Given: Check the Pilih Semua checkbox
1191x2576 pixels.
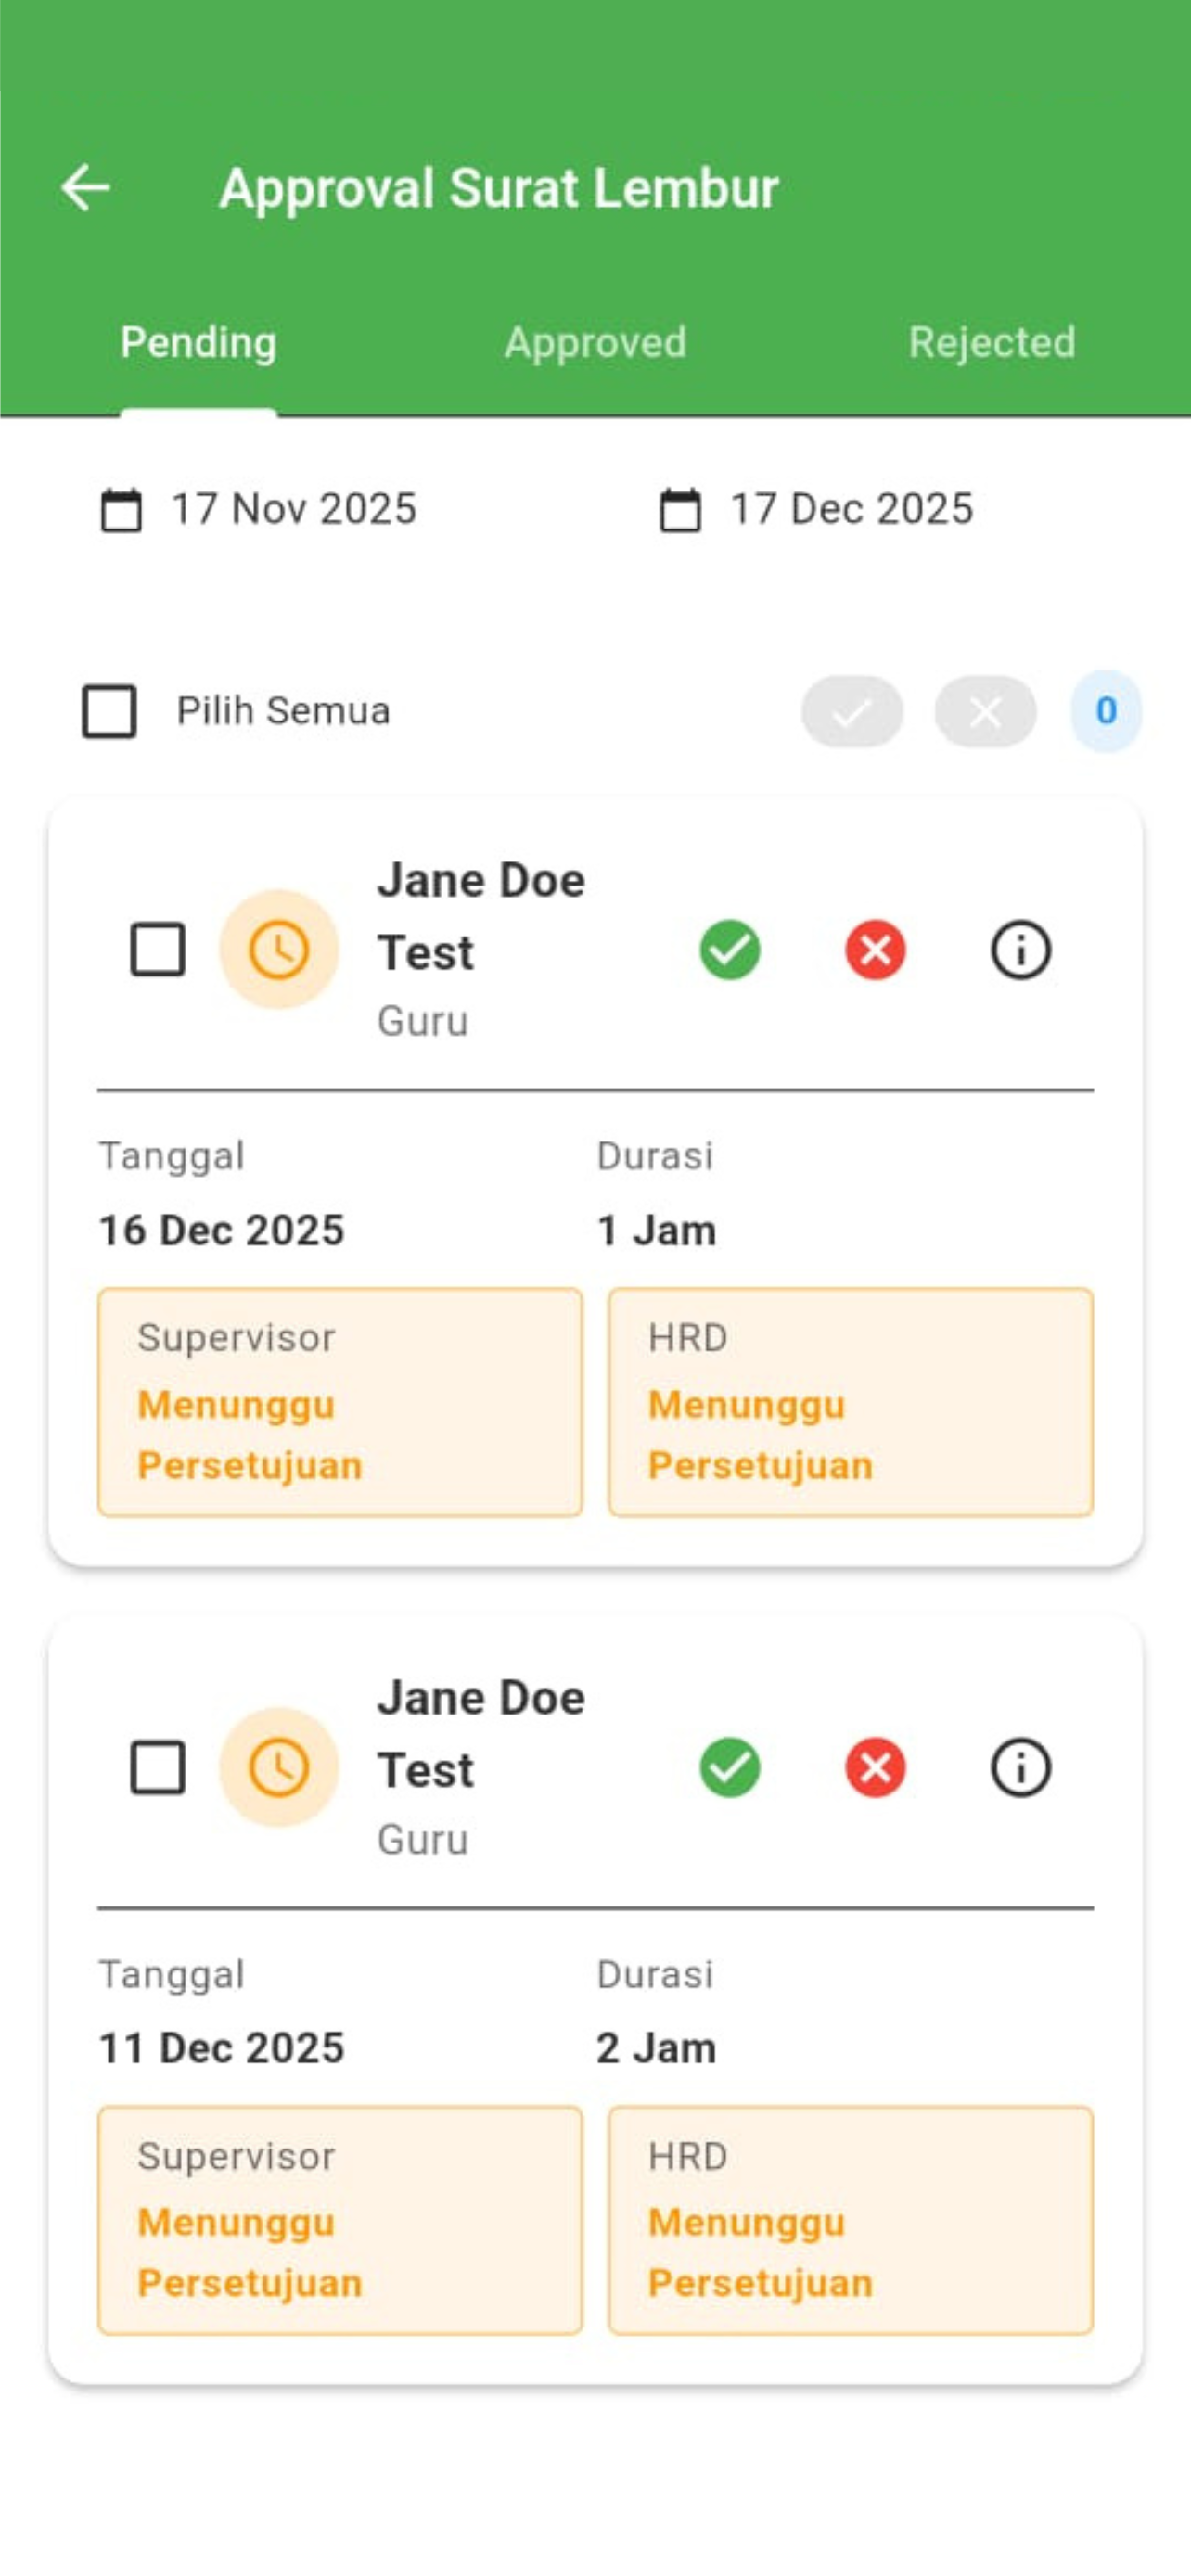Looking at the screenshot, I should 109,711.
